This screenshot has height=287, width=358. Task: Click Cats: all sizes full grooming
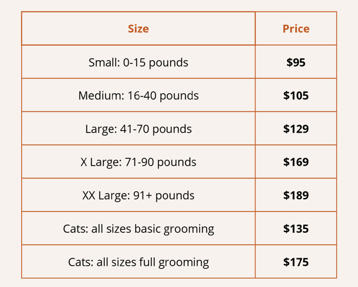click(139, 262)
